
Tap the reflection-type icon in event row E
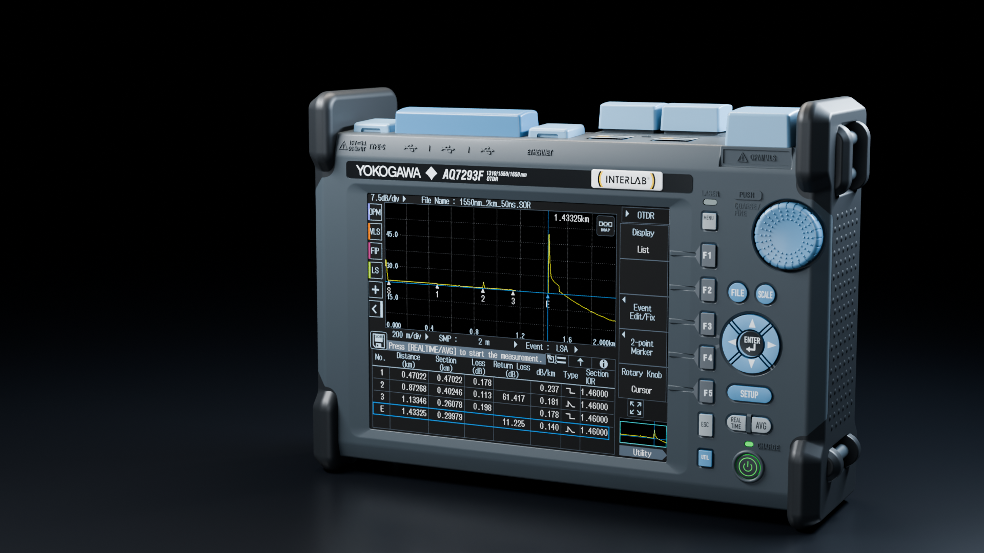(570, 430)
